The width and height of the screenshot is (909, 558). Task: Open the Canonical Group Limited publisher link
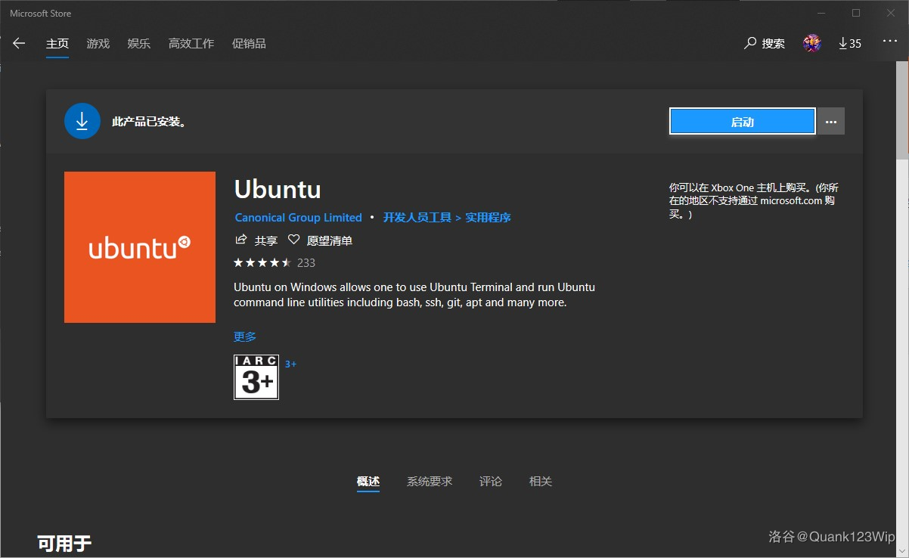298,217
